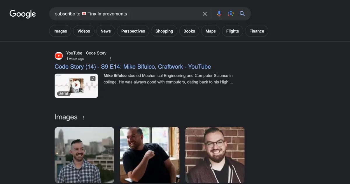
Task: Filter results by Images
Action: coord(60,31)
